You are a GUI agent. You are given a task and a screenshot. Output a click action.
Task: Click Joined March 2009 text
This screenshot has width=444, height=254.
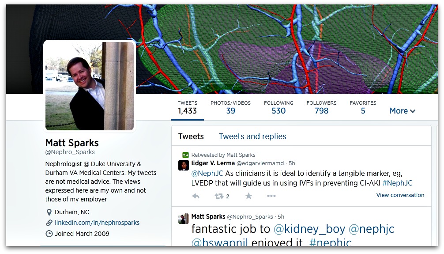(x=82, y=234)
